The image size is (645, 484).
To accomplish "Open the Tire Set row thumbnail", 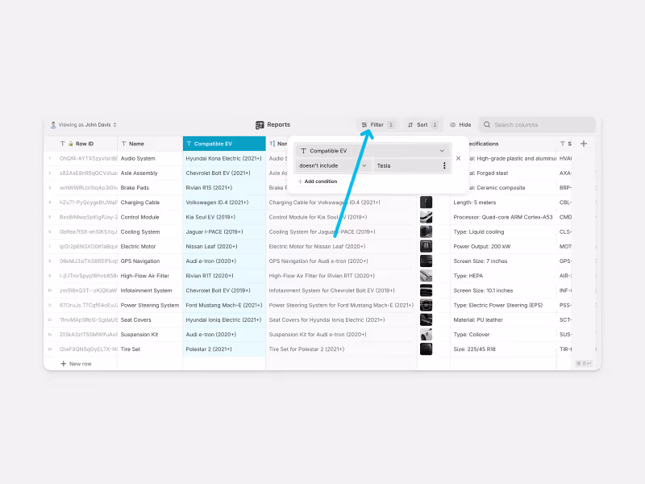I will tap(427, 349).
